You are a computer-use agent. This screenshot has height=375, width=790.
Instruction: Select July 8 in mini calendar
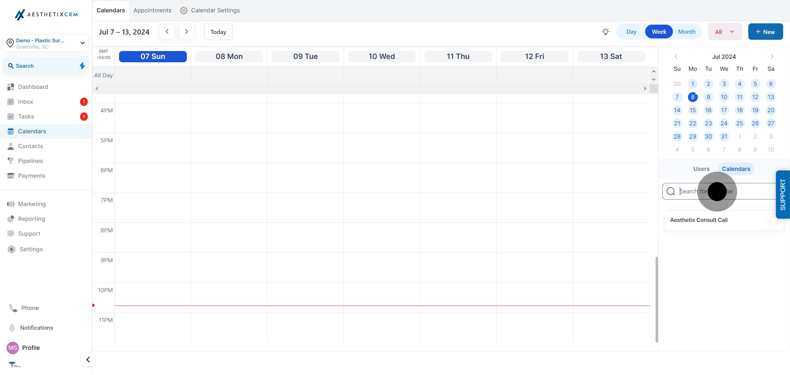[692, 97]
